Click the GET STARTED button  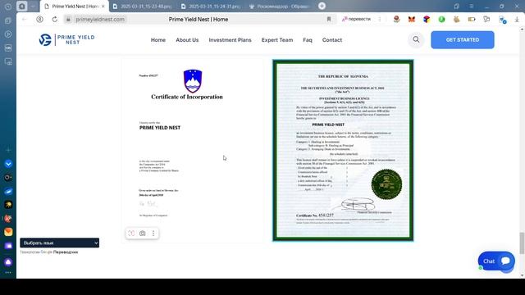pos(463,40)
